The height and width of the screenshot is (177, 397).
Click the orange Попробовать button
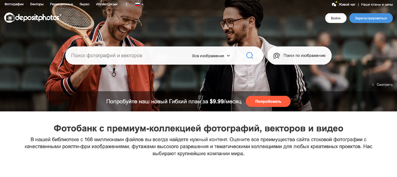click(x=268, y=101)
